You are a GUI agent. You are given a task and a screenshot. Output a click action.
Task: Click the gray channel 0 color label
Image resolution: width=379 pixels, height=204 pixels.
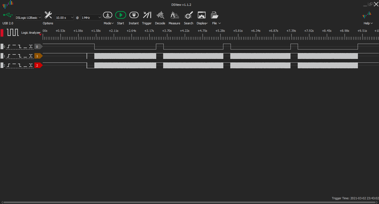tap(38, 46)
